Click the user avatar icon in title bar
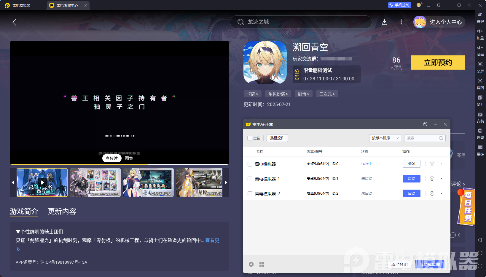Viewport: 486px width, 277px height. (x=419, y=5)
